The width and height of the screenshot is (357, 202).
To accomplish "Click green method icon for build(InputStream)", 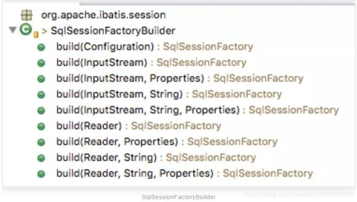I will point(41,63).
